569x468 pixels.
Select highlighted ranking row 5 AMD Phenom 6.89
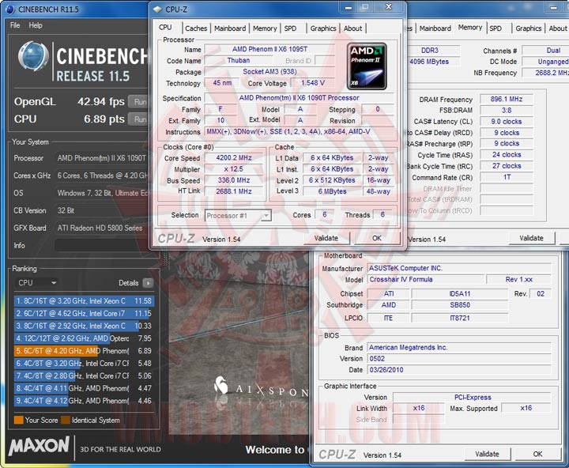coord(83,351)
